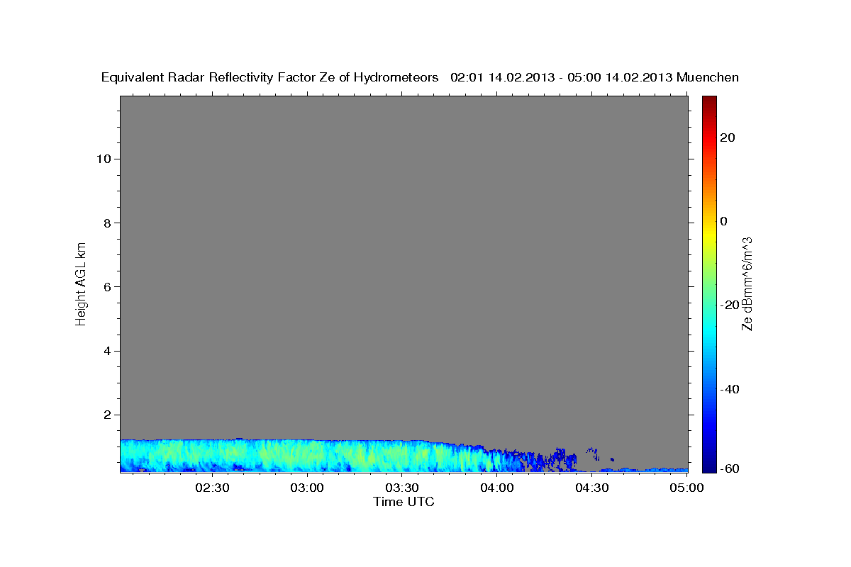The image size is (851, 567).
Task: Select the height label 2
Action: (106, 415)
